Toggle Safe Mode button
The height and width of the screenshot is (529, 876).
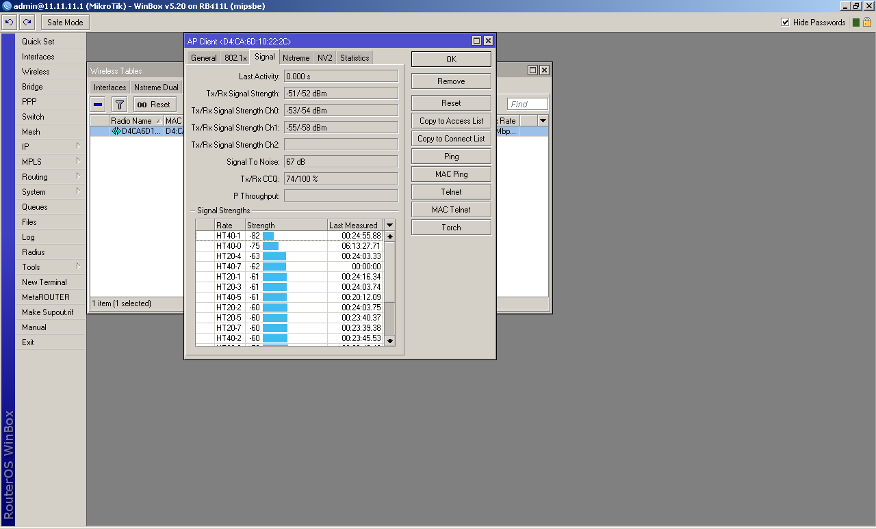(65, 23)
